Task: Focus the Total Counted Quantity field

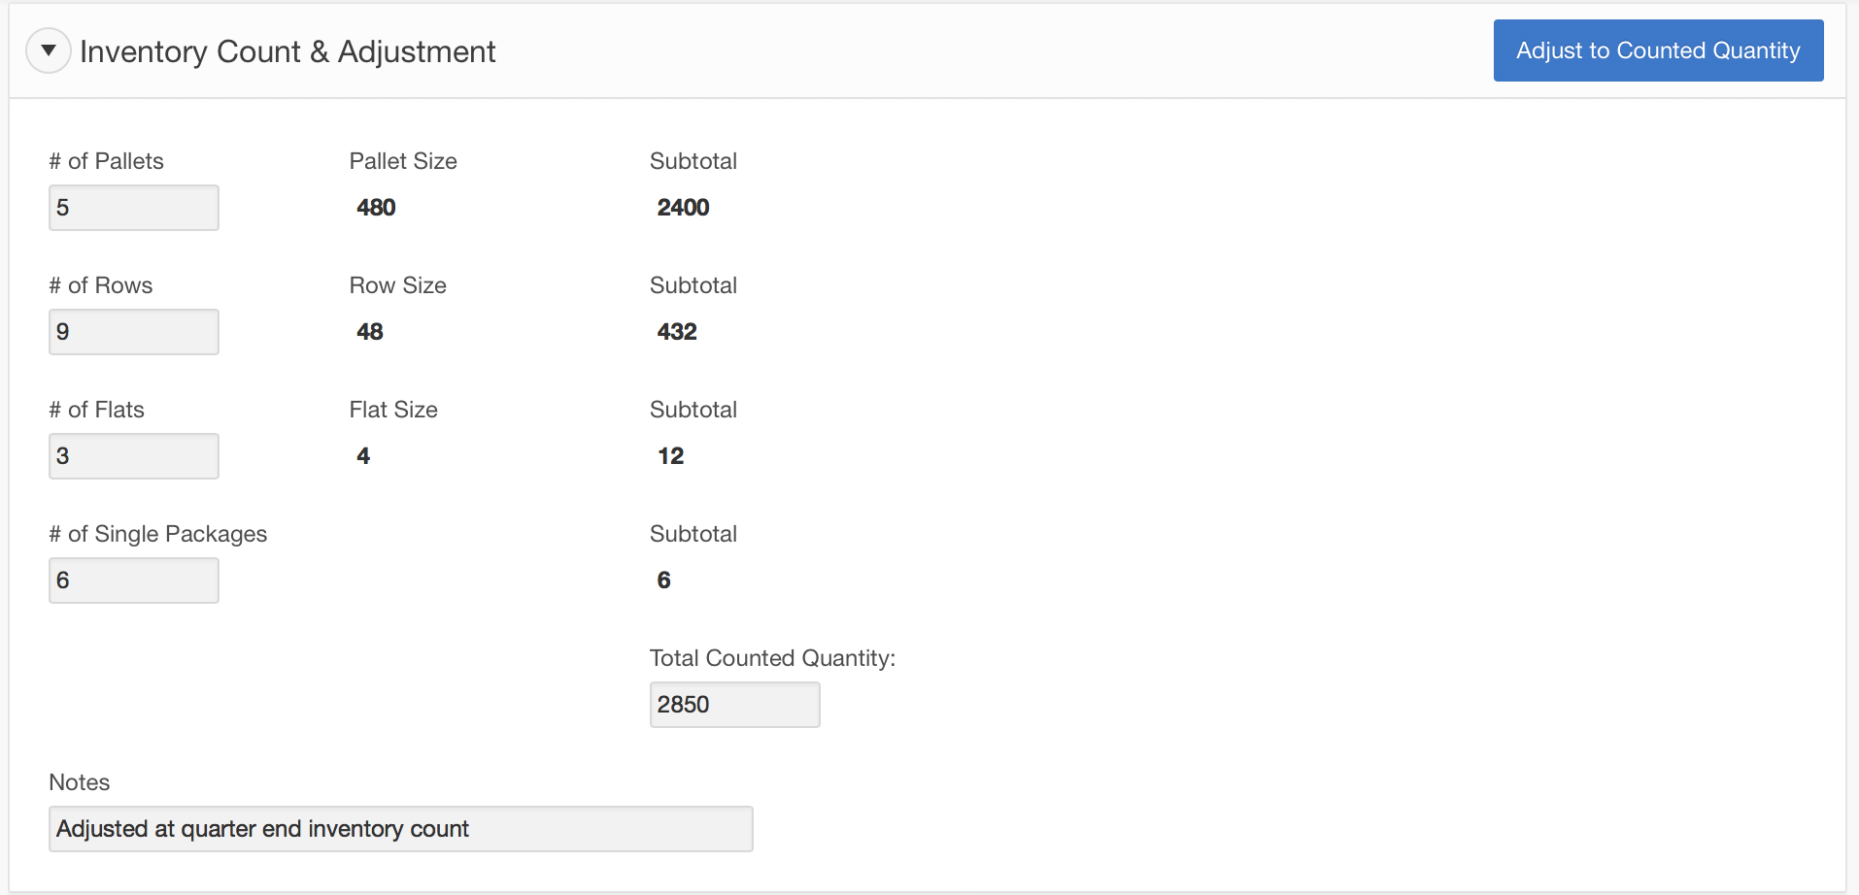Action: coord(734,705)
